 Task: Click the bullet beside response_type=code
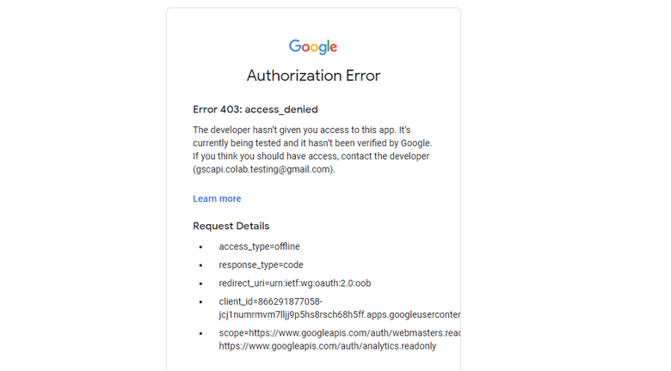(x=200, y=265)
